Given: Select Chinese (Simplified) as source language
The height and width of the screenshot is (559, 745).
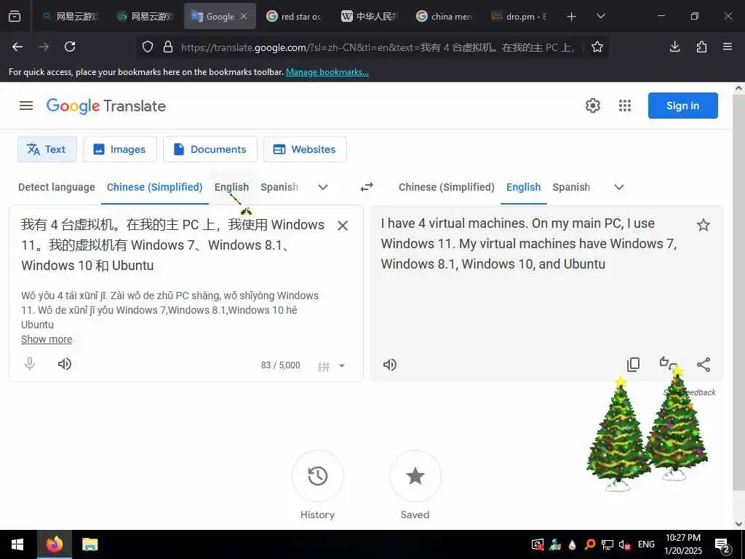Looking at the screenshot, I should (154, 187).
